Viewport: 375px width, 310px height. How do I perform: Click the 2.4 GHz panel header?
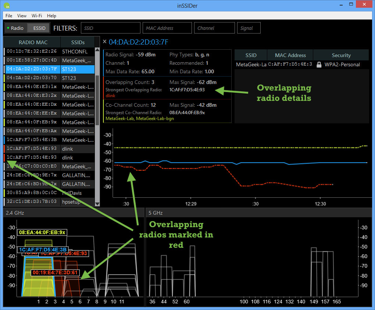[74, 213]
